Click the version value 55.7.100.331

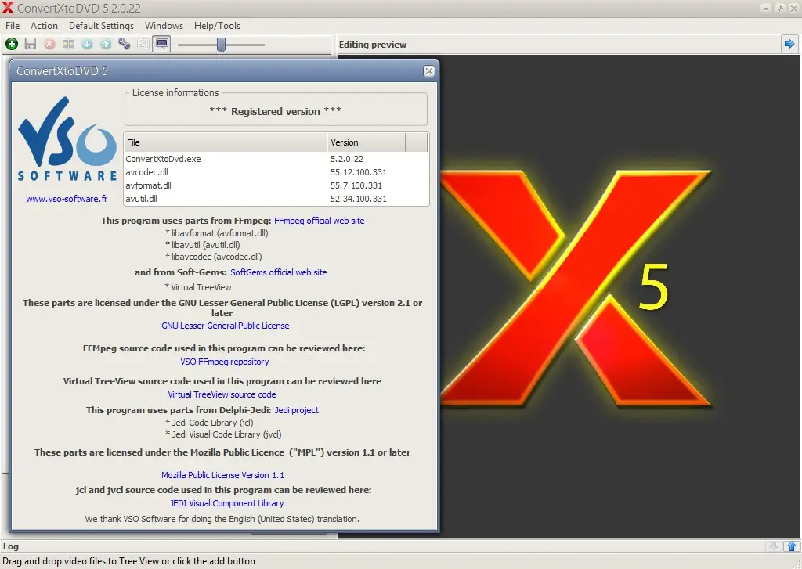click(356, 185)
